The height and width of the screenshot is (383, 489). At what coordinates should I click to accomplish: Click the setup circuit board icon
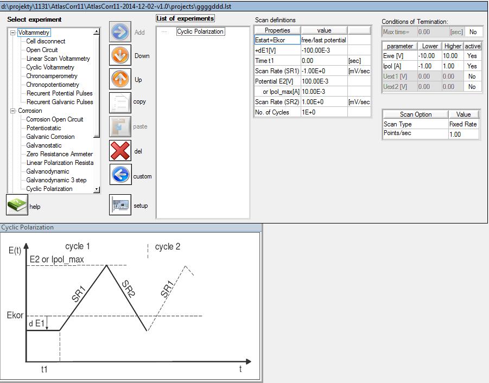coord(120,205)
